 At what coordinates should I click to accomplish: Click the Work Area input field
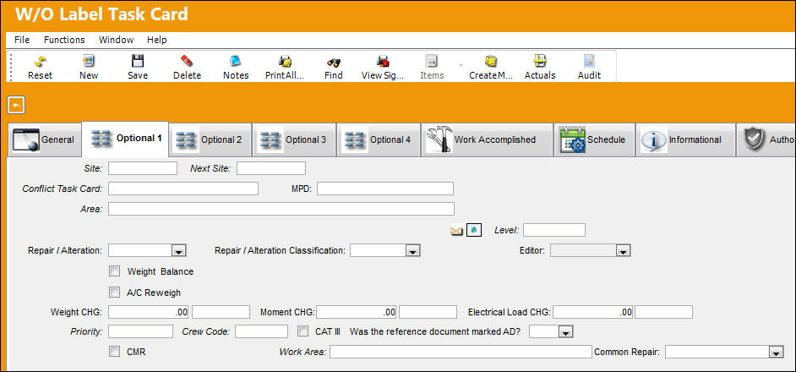pyautogui.click(x=461, y=352)
